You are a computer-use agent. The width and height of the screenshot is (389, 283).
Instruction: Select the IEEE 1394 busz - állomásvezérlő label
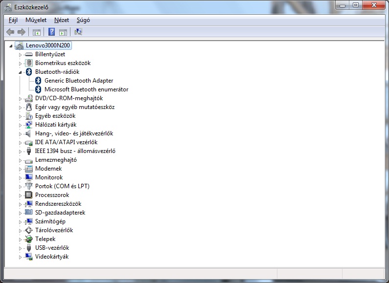point(75,151)
